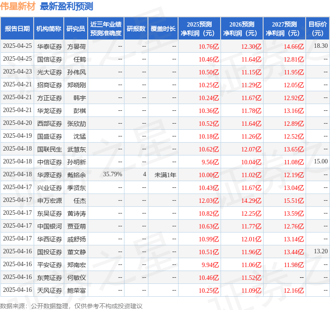Select the 华泰证券 institution cell
The image size is (330, 310).
point(50,46)
